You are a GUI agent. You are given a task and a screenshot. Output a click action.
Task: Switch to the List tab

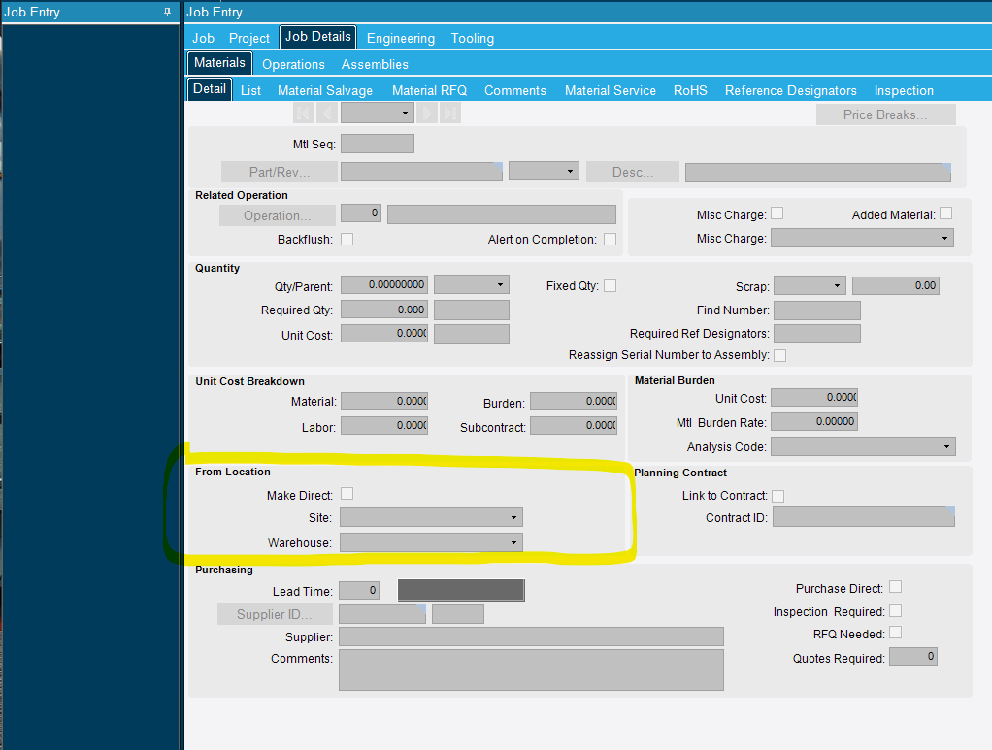pos(250,90)
